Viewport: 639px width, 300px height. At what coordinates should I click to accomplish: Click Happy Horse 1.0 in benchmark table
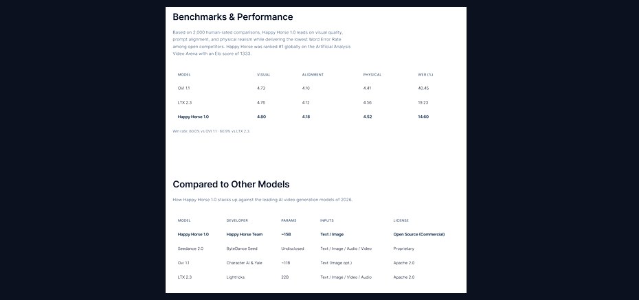(193, 117)
